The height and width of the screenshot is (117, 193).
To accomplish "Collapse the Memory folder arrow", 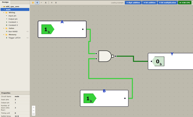I will 4,35.
